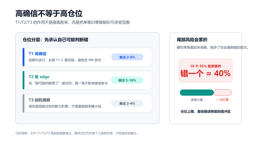This screenshot has height=144, width=257.
Task: Select the T2 有 edge heading
Action: click(39, 77)
